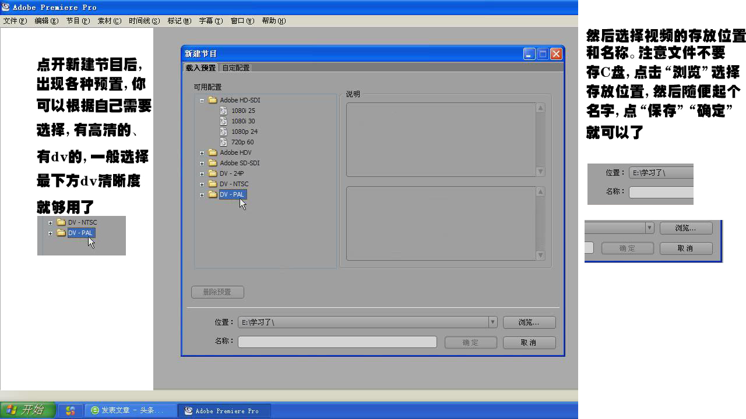Click the 名称 name input field
Screen dimensions: 746x419
(x=337, y=342)
